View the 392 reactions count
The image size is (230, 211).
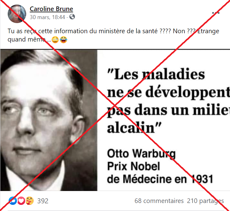(x=43, y=201)
